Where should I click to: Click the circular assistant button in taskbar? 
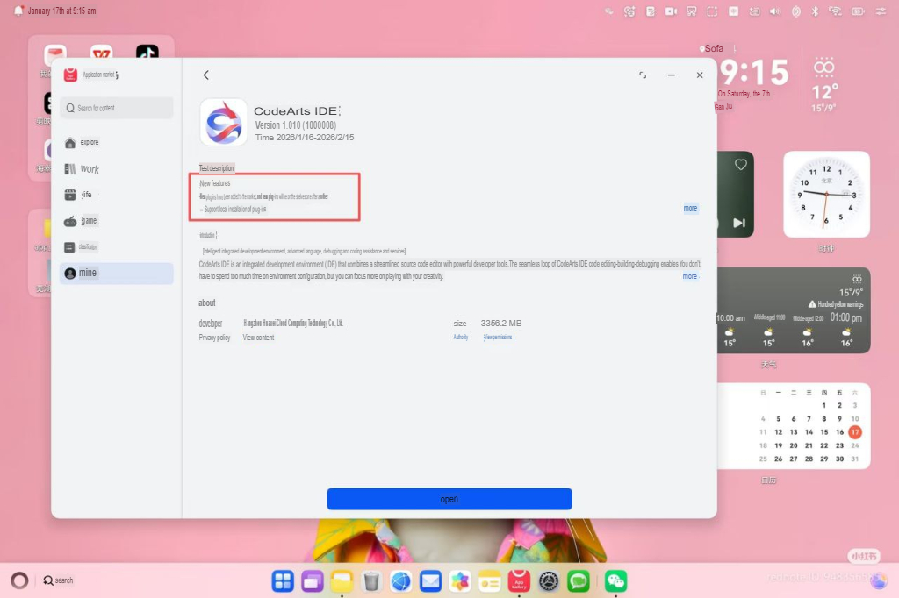[x=19, y=580]
